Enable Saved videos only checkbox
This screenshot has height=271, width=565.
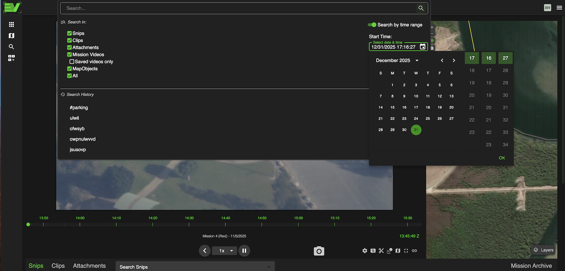(x=72, y=62)
